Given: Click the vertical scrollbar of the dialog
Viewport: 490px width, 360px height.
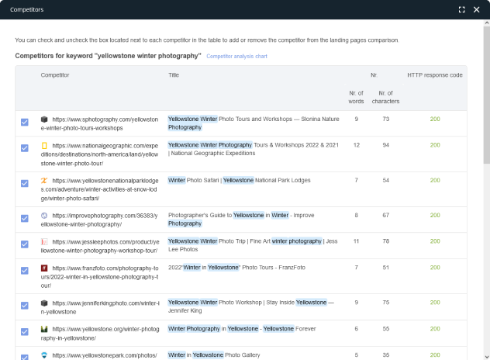Looking at the screenshot, I should (x=486, y=93).
